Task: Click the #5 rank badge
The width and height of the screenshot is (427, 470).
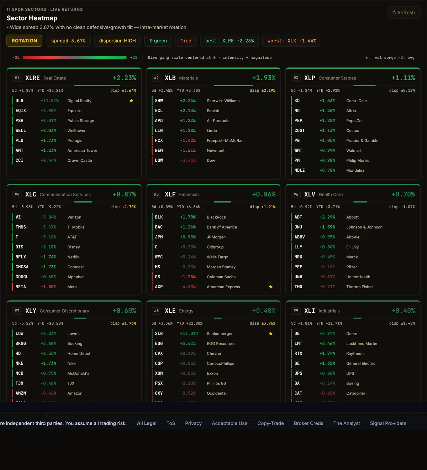Action: (x=156, y=195)
